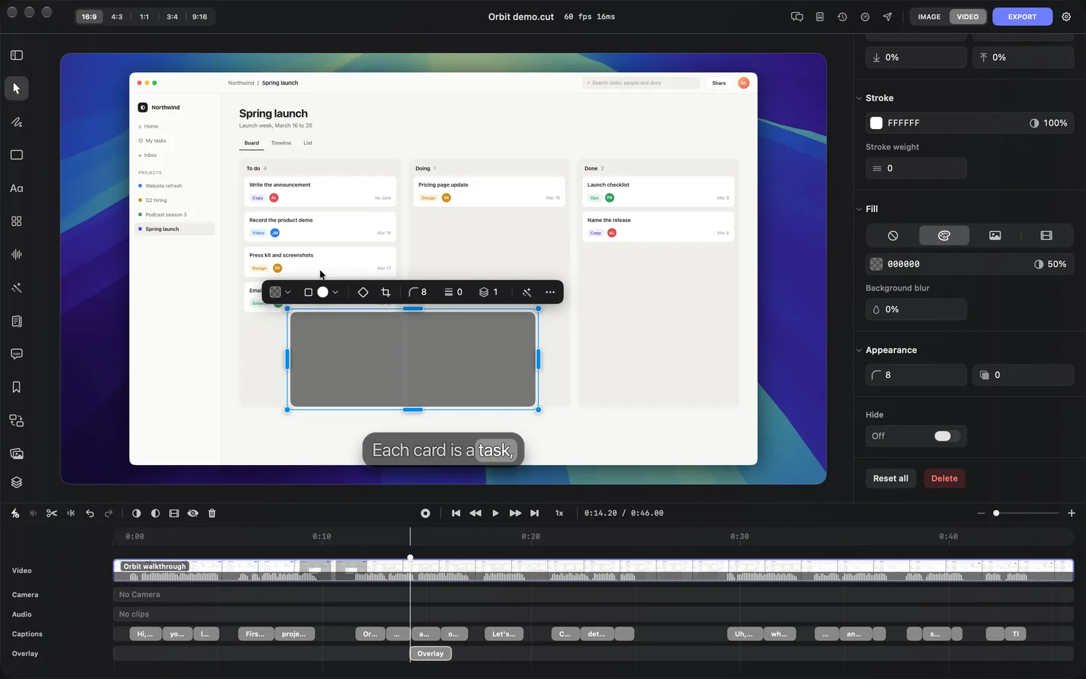Click the send paper-plane icon in top bar
Image resolution: width=1086 pixels, height=679 pixels.
(x=887, y=17)
